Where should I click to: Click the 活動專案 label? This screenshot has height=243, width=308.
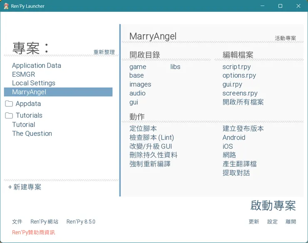[x=285, y=38]
